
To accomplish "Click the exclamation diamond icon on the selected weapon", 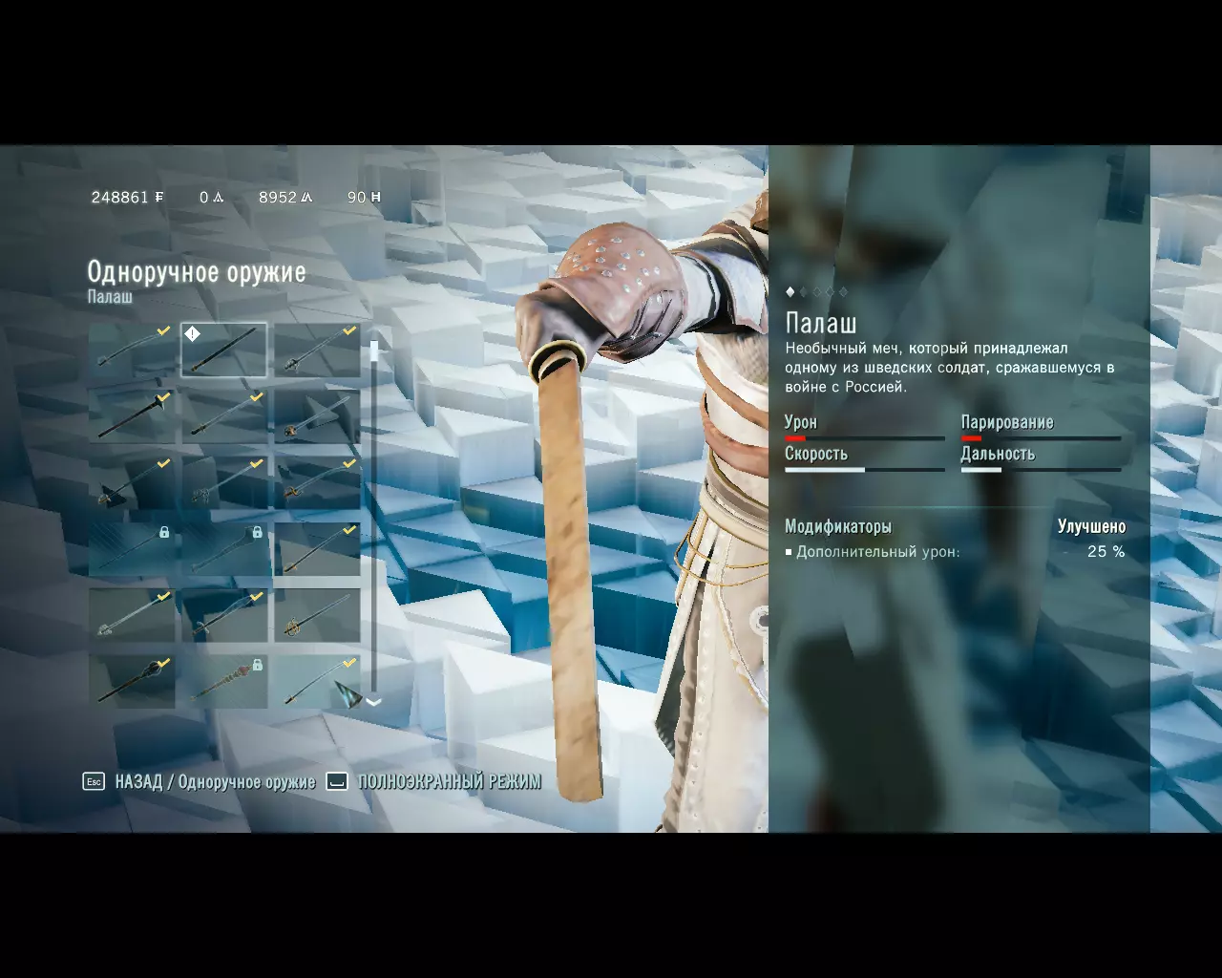I will pos(192,333).
